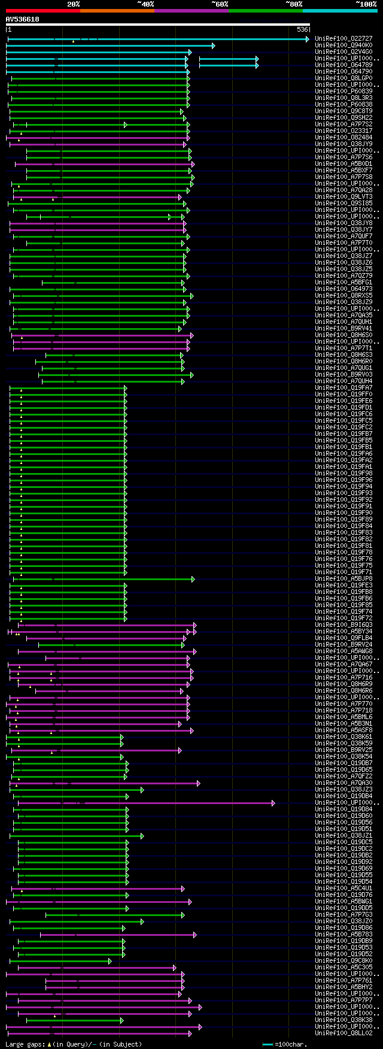Click label UniRef100_A5B0D1
The height and width of the screenshot is (1049, 383).
344,164
